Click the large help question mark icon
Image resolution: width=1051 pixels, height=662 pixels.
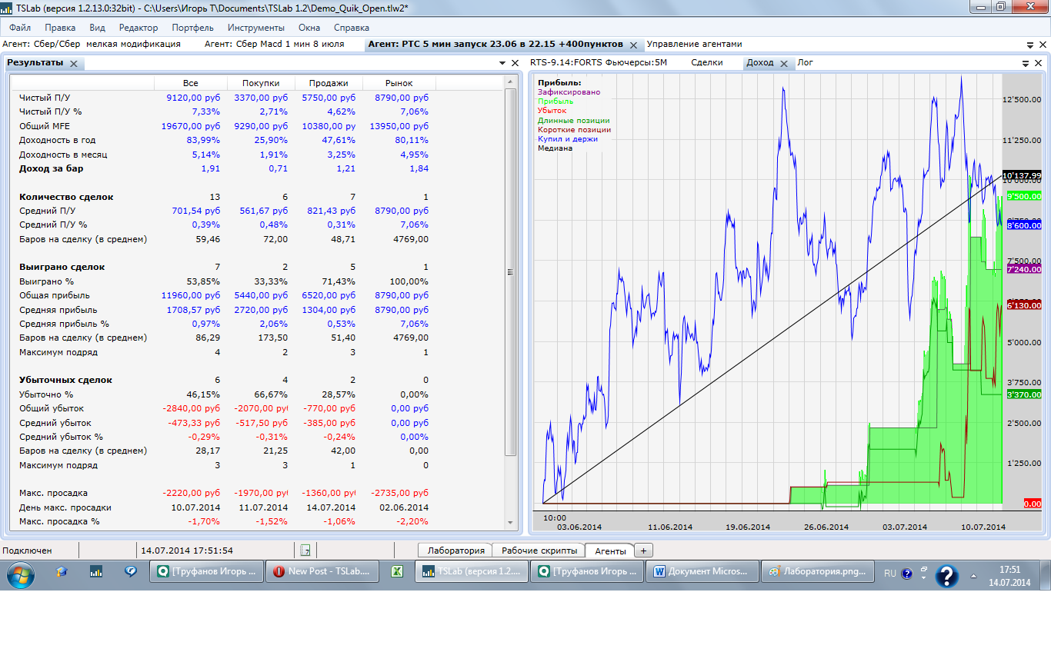tap(946, 575)
